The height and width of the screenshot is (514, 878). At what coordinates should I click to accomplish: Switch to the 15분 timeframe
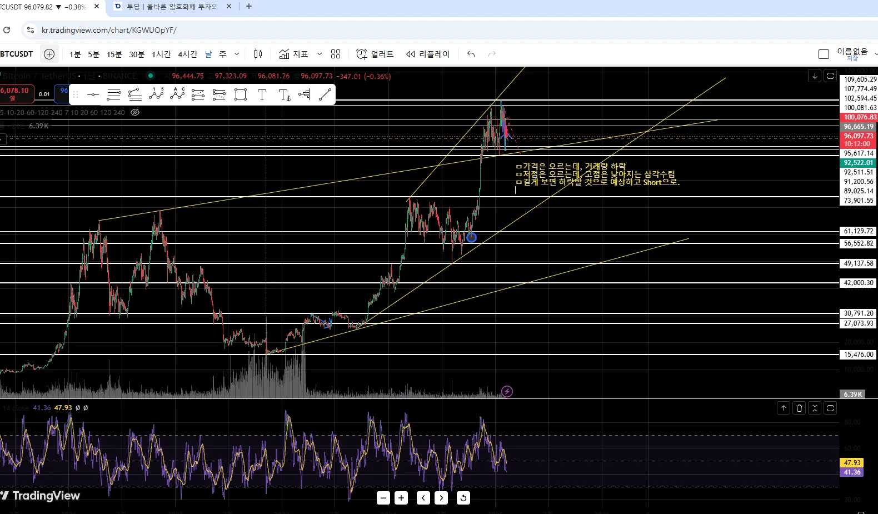coord(114,54)
